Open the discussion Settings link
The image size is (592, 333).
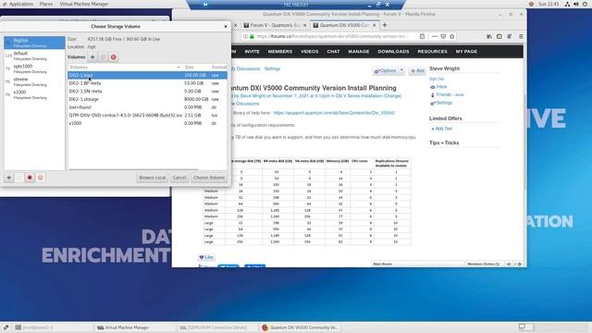click(x=272, y=69)
